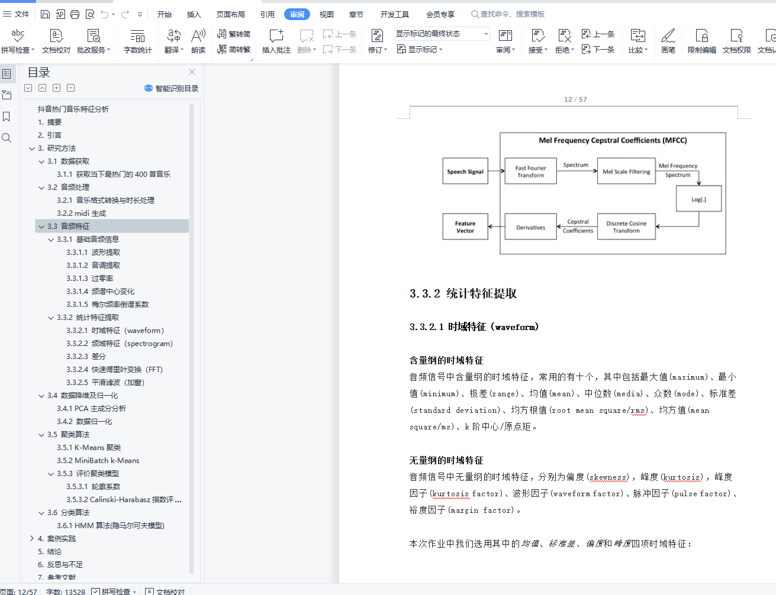Screen dimensions: 776x595
Task: Collapse the 3.3 音频特征 section
Action: tap(41, 227)
